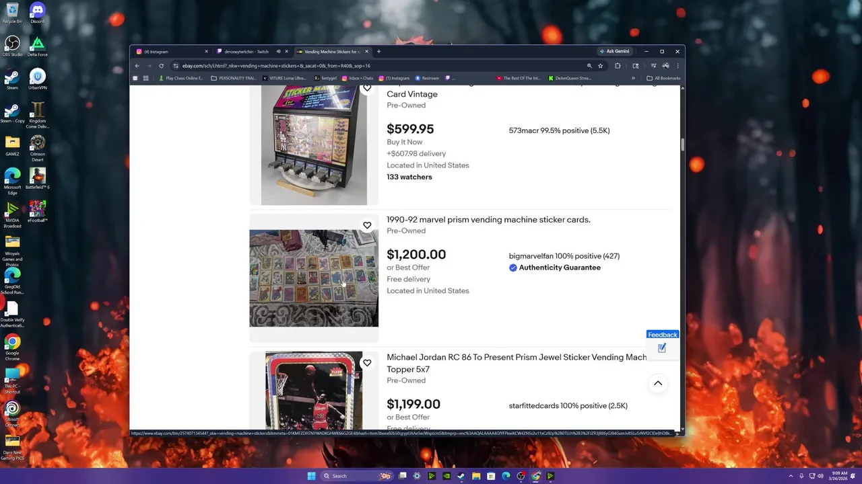The image size is (862, 484).
Task: Open UrbanVPN desktop shortcut
Action: (37, 79)
